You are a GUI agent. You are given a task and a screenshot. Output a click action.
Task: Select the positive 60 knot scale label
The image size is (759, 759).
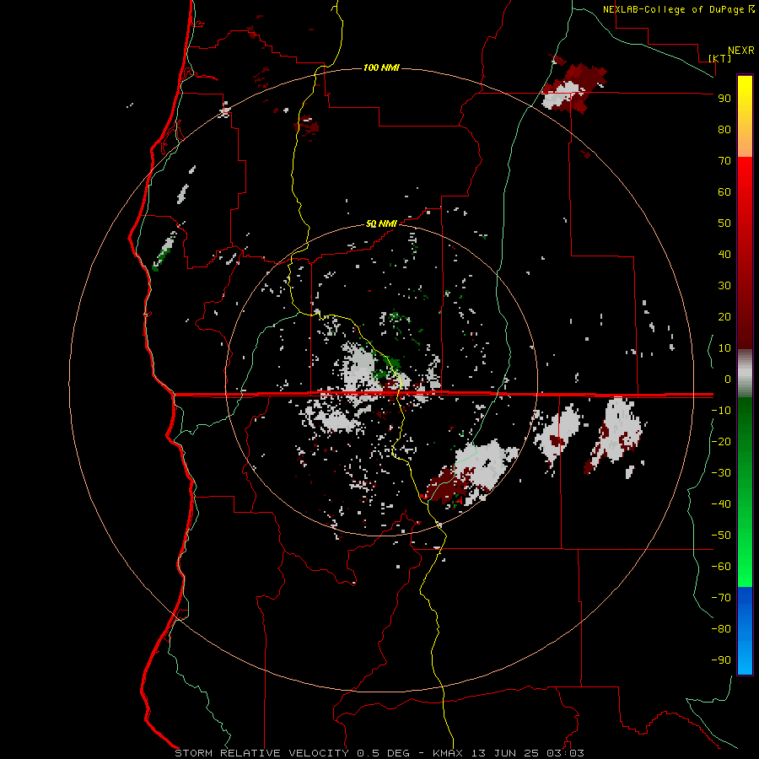coord(724,192)
